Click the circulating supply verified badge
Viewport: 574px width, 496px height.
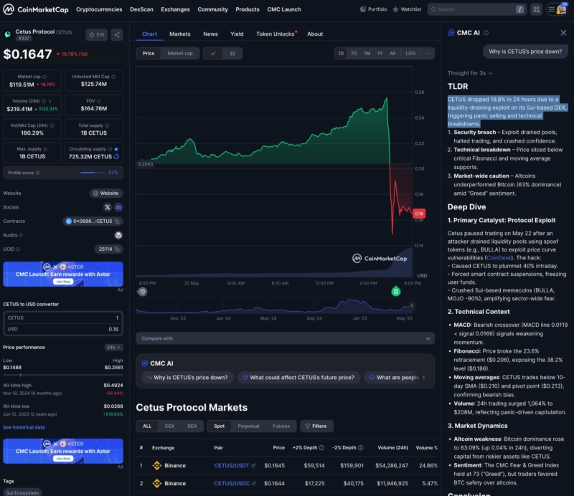coord(116,149)
